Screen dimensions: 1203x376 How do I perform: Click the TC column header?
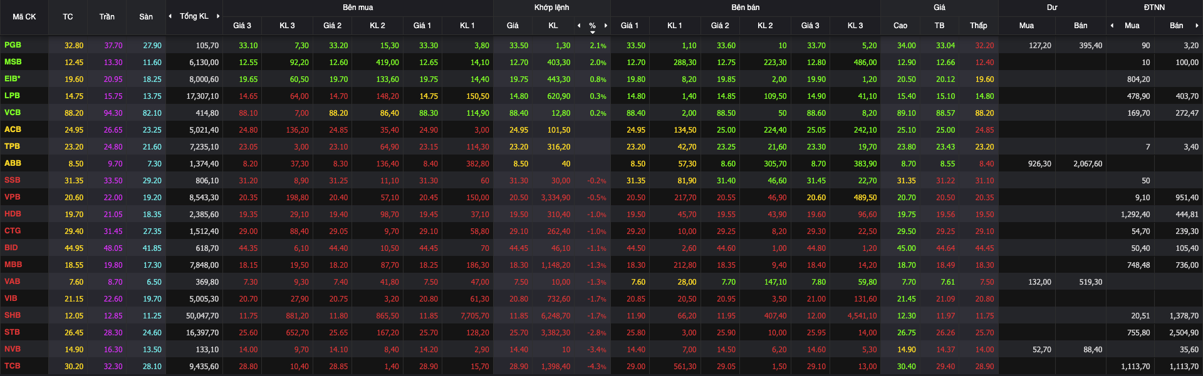point(68,17)
